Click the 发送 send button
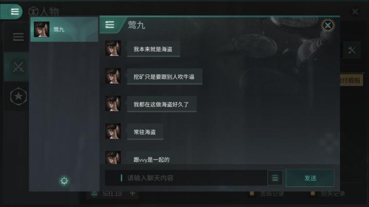Screen dimensions: 369x207 (x=310, y=178)
